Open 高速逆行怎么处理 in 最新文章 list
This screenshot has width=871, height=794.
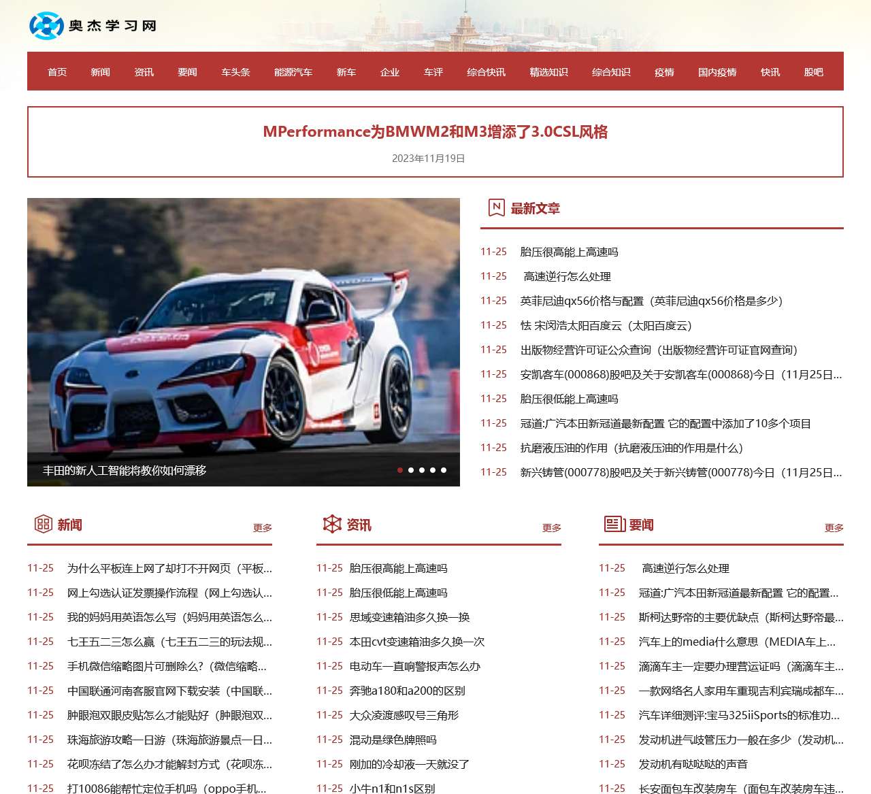[568, 276]
